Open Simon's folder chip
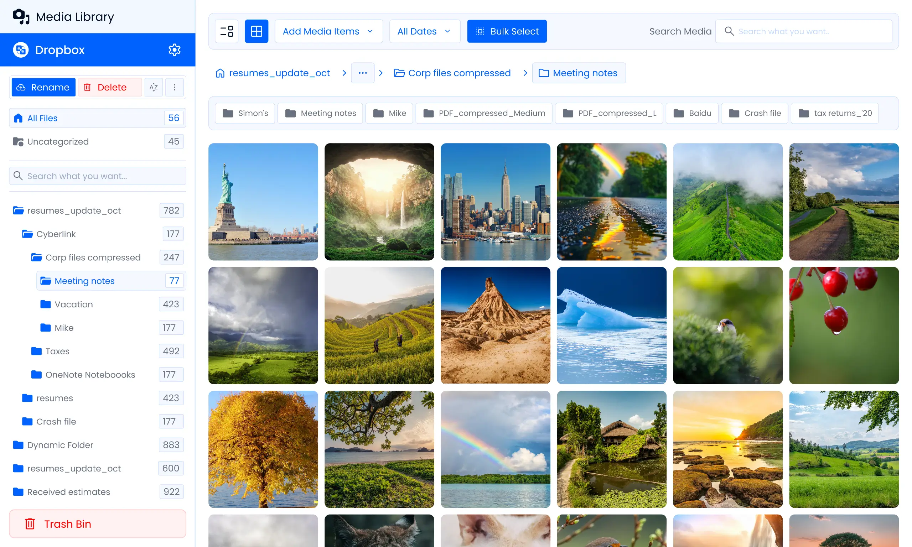This screenshot has width=912, height=547. point(245,113)
